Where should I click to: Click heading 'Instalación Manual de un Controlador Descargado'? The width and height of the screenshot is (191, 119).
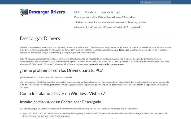pos(60,102)
